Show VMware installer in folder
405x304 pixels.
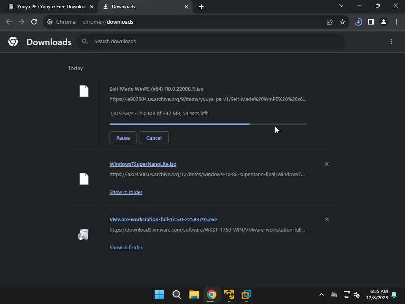(126, 247)
